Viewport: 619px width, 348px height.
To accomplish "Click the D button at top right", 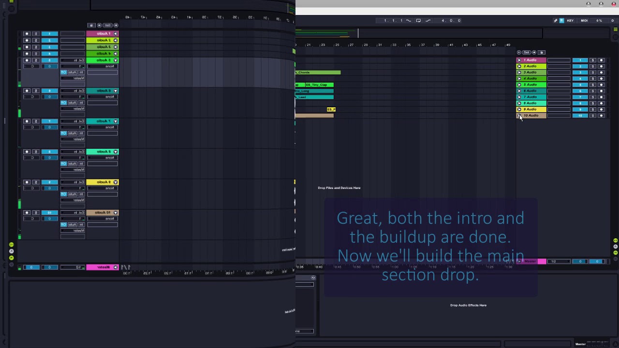I will tap(612, 20).
